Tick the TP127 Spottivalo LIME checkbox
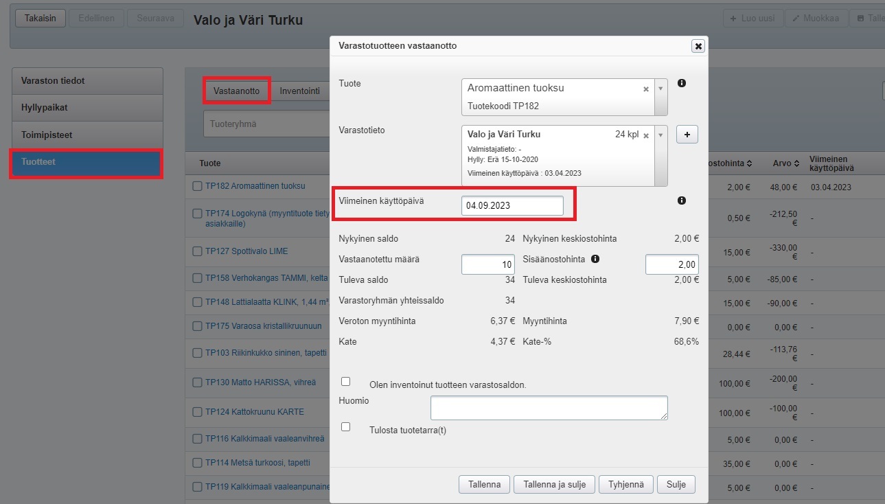The image size is (885, 504). coord(198,251)
